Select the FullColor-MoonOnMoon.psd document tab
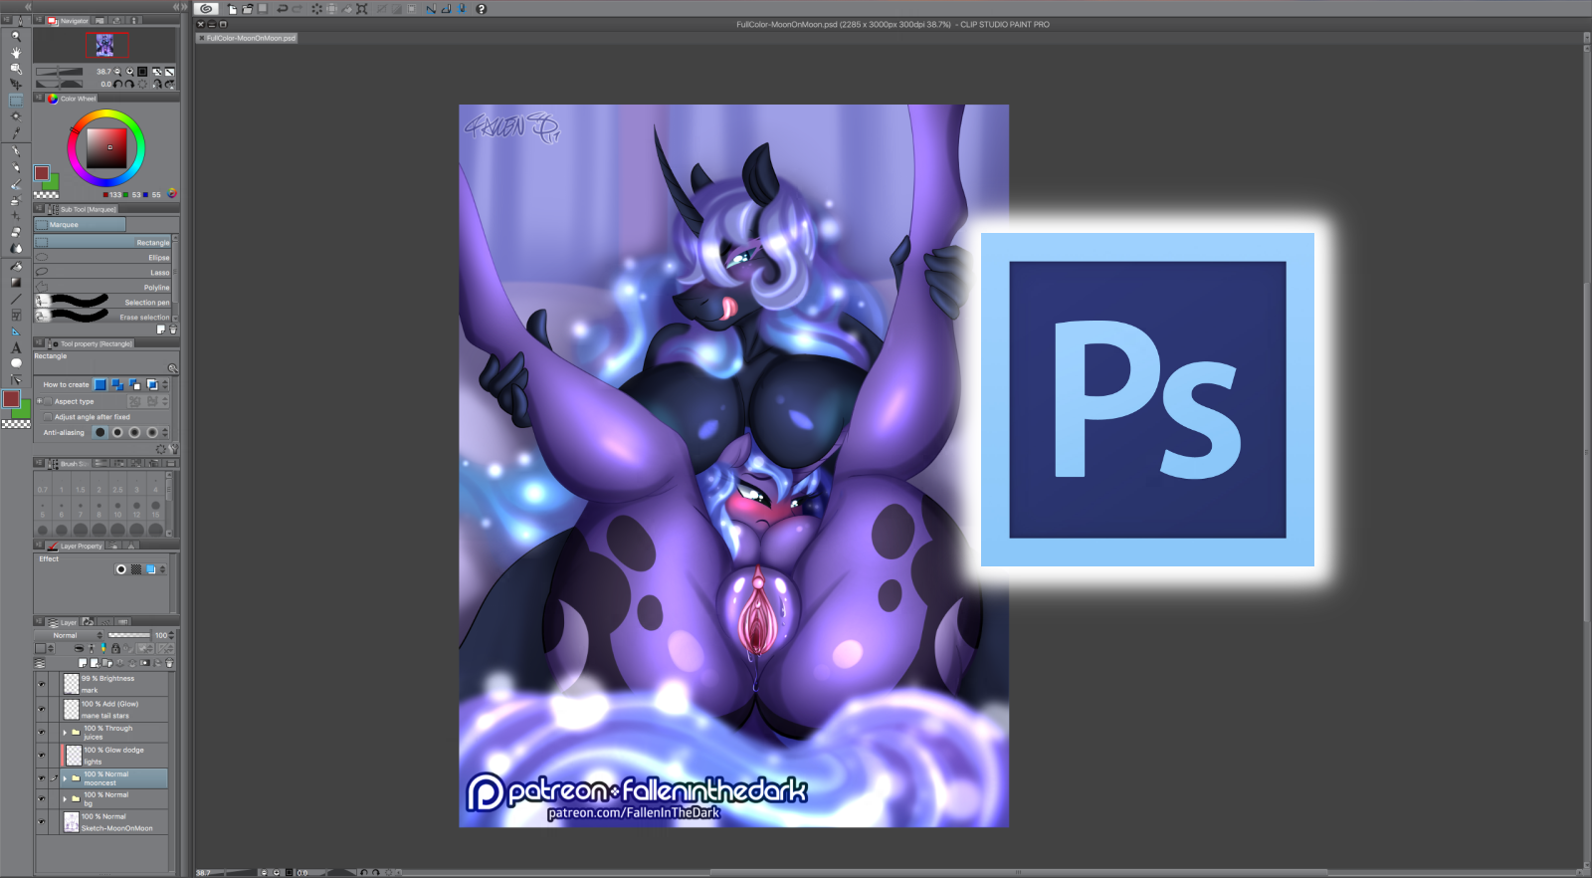The image size is (1592, 878). pyautogui.click(x=247, y=38)
